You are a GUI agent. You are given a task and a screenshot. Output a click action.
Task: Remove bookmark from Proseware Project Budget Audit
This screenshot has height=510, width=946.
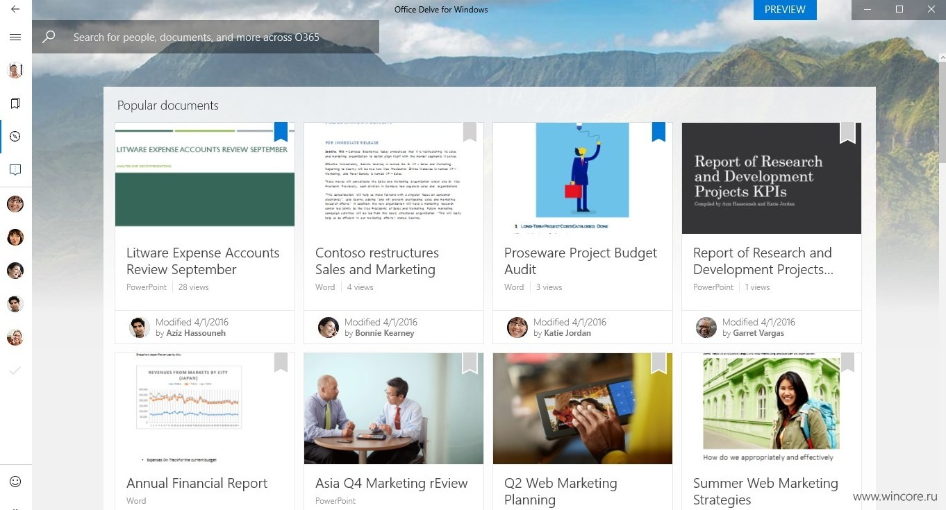pyautogui.click(x=658, y=132)
